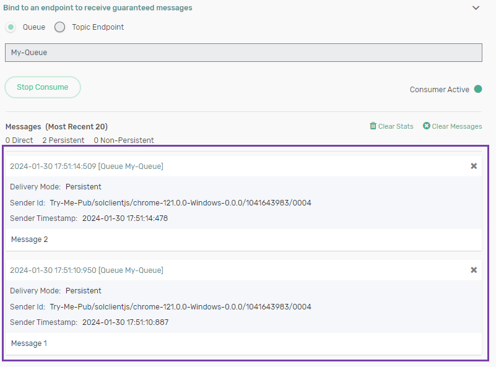The height and width of the screenshot is (367, 496).
Task: Click the 17:51:10:950 message header
Action: coord(87,270)
